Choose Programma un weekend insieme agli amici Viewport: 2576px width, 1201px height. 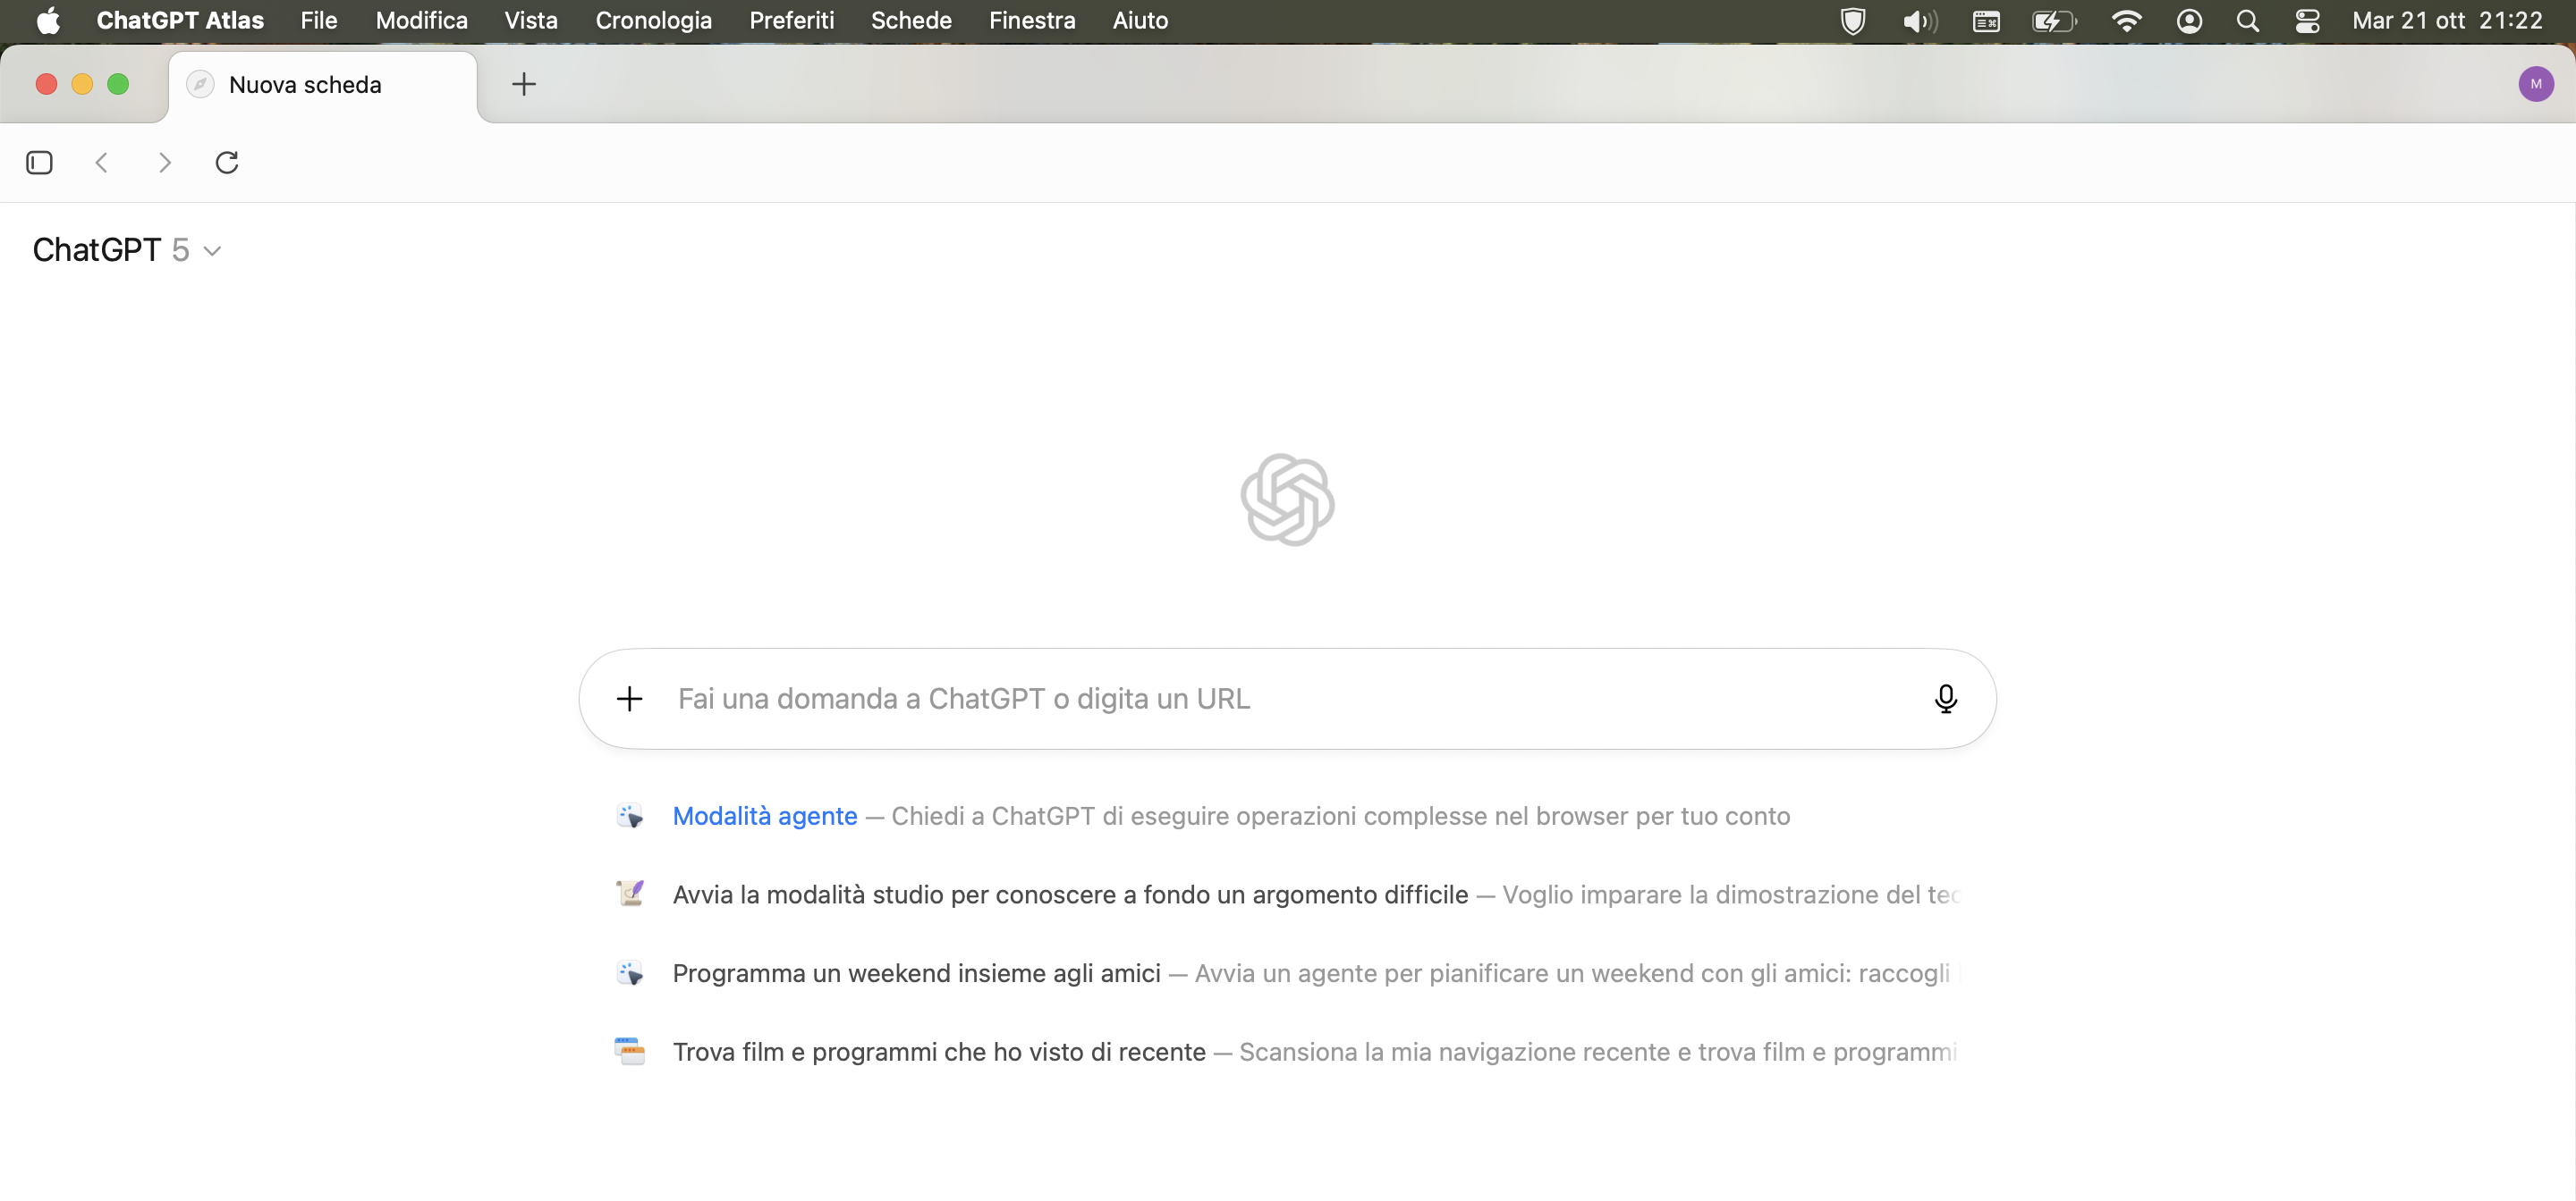pyautogui.click(x=916, y=973)
